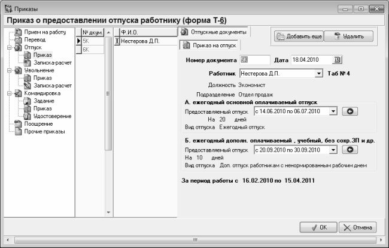Click the Поощрение document icon
Viewport: 389px width, 248px height.
(17, 123)
